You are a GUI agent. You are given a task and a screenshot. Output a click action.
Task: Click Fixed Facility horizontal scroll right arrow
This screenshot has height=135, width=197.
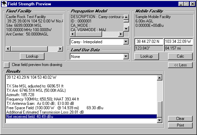pos(60,49)
